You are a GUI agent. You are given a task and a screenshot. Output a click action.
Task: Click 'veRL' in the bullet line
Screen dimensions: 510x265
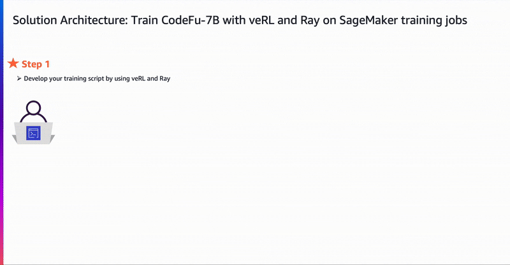[x=138, y=78]
